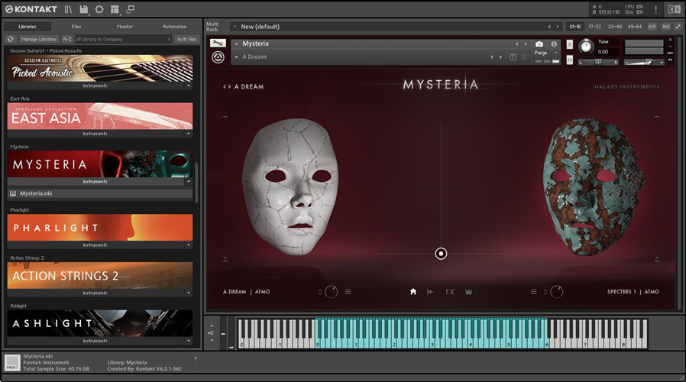Open the gear options icon

coord(99,9)
